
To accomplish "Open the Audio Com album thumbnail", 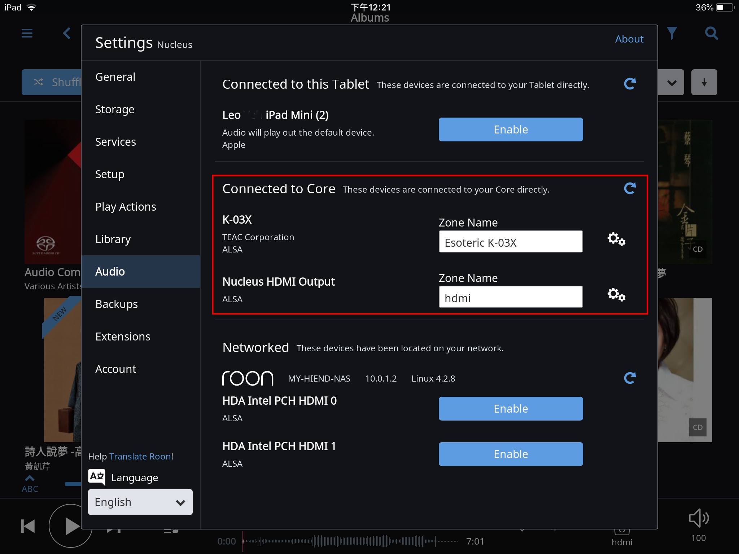I will pyautogui.click(x=53, y=192).
